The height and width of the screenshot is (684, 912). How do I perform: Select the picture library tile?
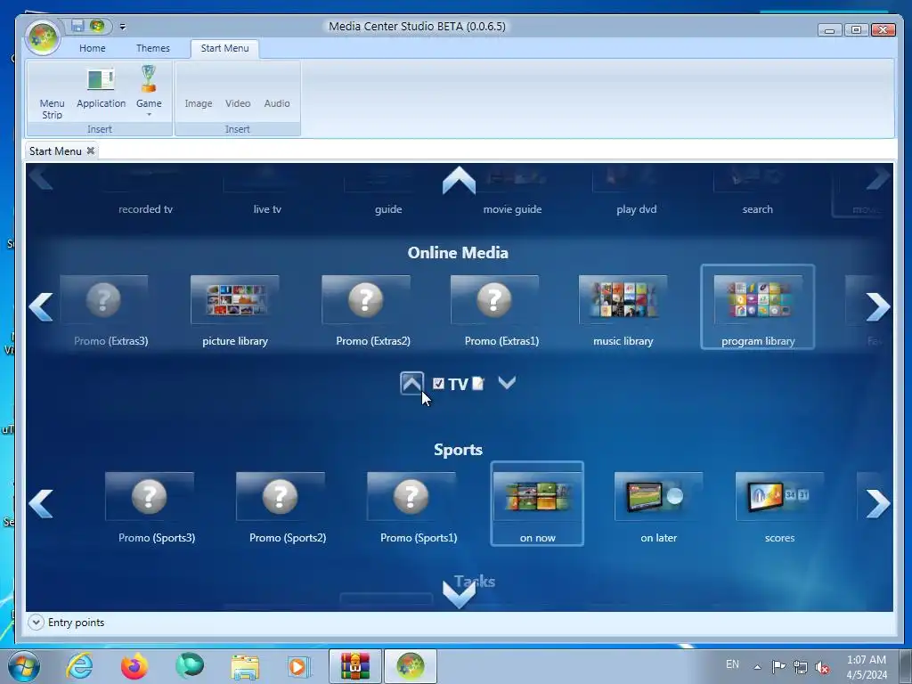(235, 311)
